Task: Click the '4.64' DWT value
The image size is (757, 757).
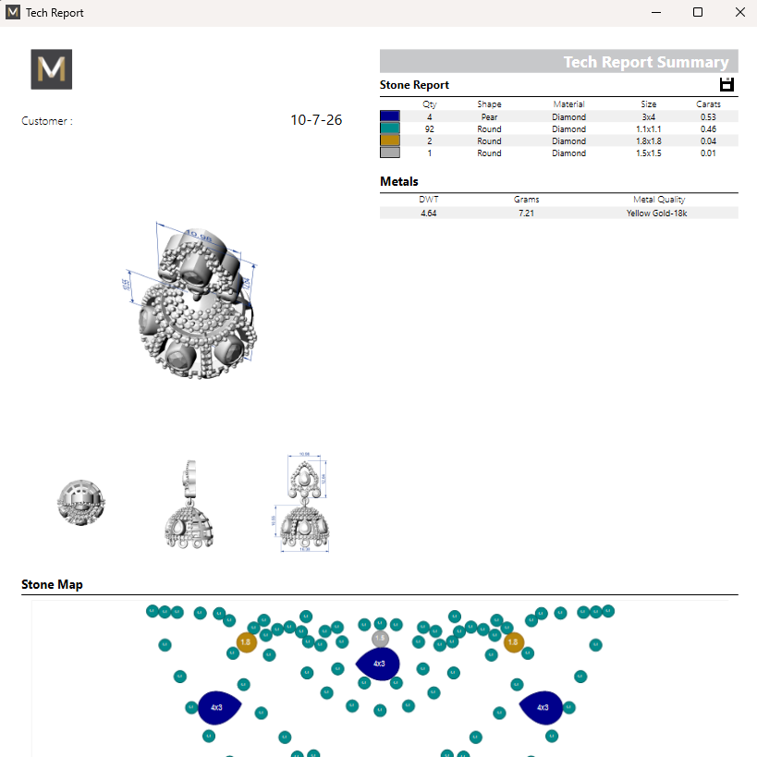Action: click(428, 213)
